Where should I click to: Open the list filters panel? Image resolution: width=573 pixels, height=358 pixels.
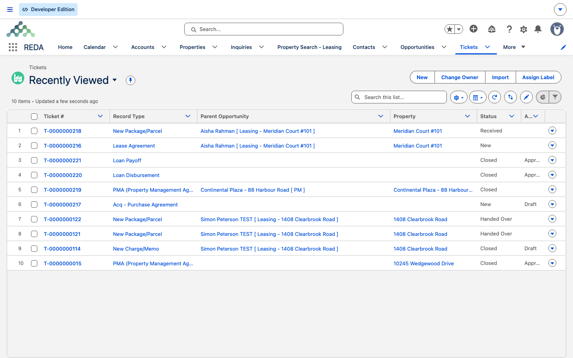pos(555,97)
